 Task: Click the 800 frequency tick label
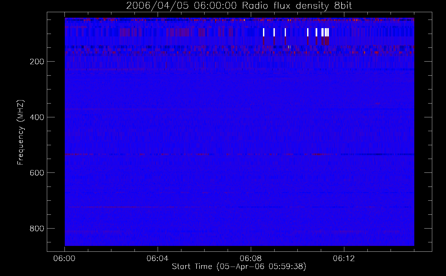37,229
